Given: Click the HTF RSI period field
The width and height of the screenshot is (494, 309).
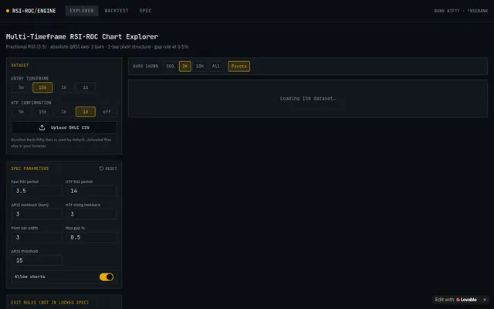Looking at the screenshot, I should pos(91,191).
